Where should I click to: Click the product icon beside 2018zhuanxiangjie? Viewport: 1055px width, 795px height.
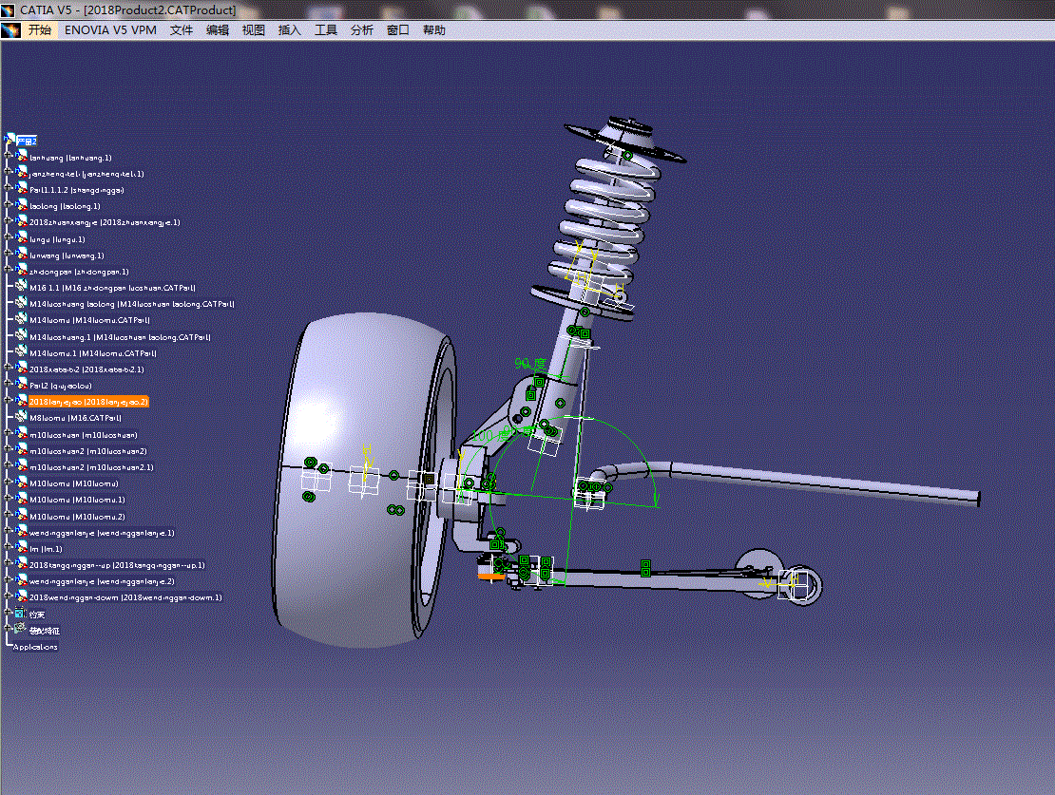tap(22, 221)
